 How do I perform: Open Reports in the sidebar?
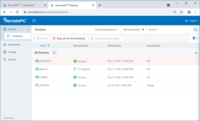pos(12,59)
